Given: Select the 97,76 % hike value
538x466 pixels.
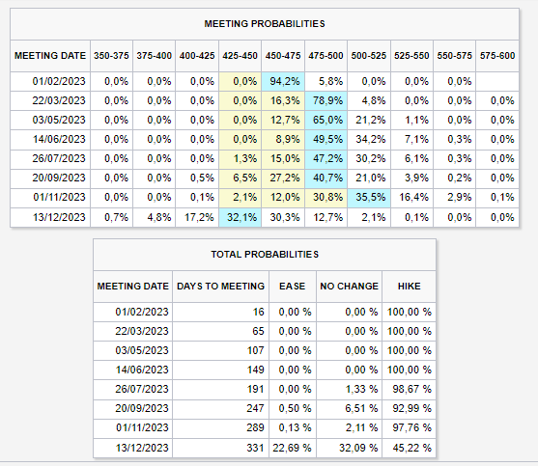Looking at the screenshot, I should click(x=409, y=427).
